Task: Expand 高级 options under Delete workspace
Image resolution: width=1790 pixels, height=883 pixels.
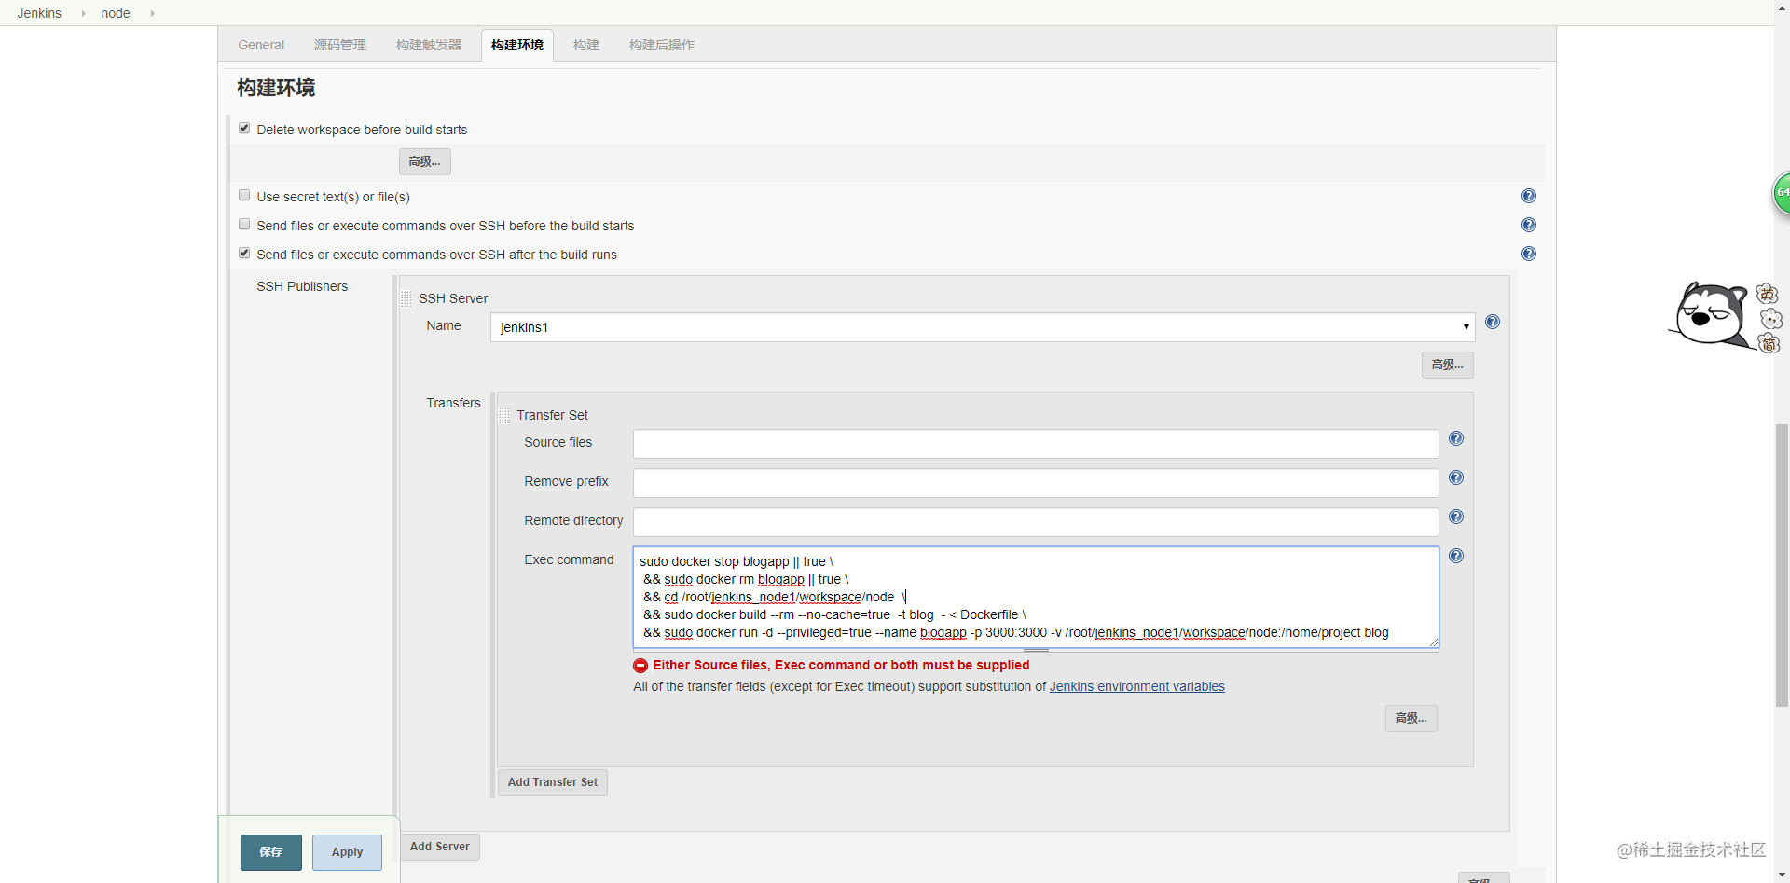Action: click(425, 161)
